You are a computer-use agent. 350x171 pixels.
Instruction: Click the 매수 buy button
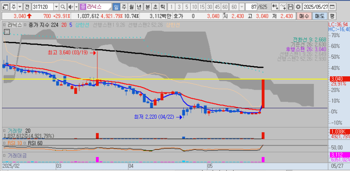click(x=304, y=16)
